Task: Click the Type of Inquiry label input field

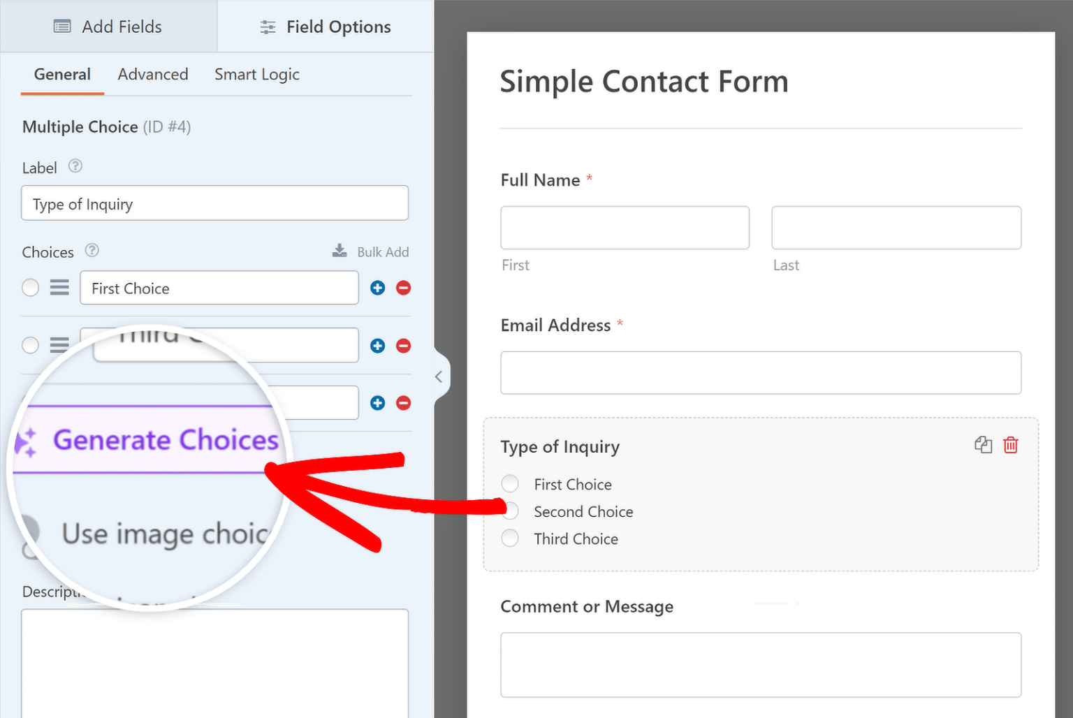Action: 214,203
